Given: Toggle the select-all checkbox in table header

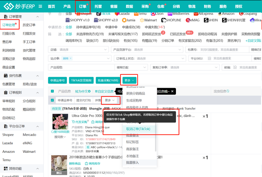Looking at the screenshot, I should tap(52, 91).
